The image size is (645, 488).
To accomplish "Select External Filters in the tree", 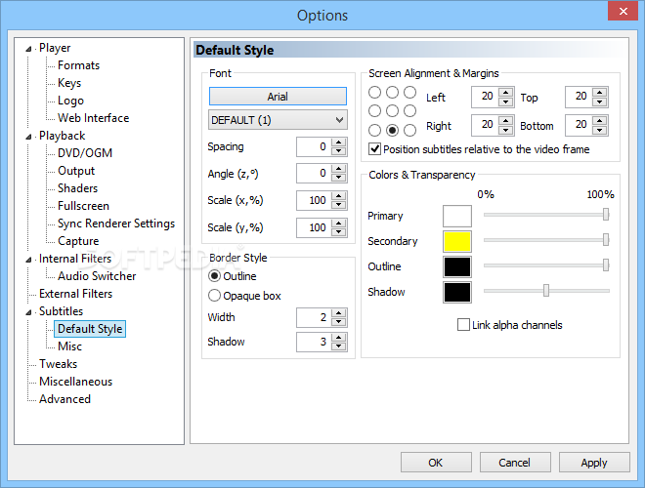I will [75, 294].
